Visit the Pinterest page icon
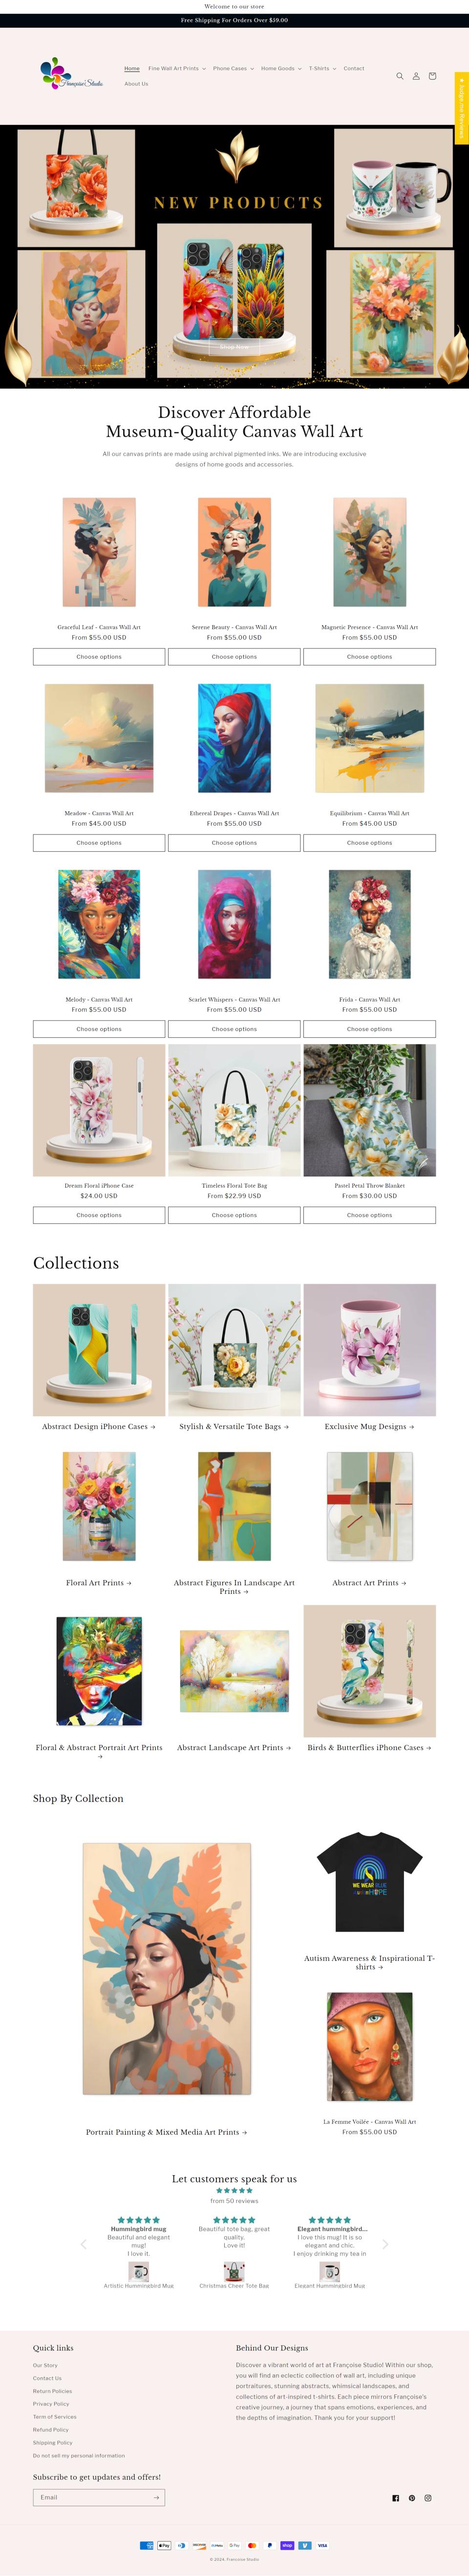Screen dimensions: 469x2576 (412, 2498)
